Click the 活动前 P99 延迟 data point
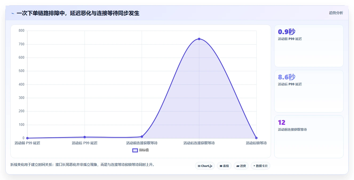This screenshot has width=354, height=180. tap(27, 138)
